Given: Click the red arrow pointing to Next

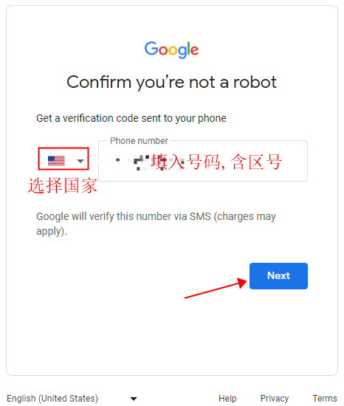Looking at the screenshot, I should [x=216, y=288].
